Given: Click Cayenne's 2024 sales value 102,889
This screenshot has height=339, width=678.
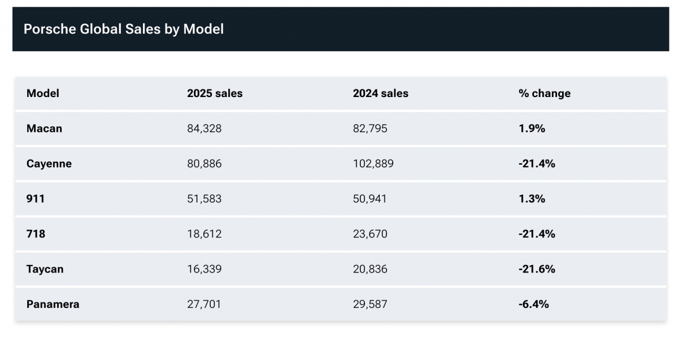Looking at the screenshot, I should coord(373,164).
